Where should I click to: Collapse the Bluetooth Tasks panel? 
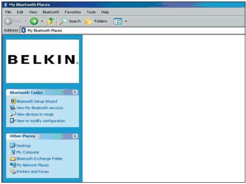click(75, 92)
